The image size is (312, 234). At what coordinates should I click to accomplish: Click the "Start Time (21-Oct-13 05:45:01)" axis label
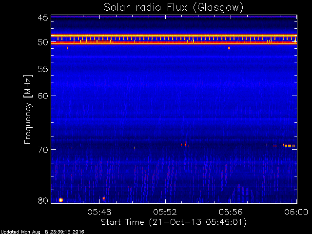(x=174, y=222)
